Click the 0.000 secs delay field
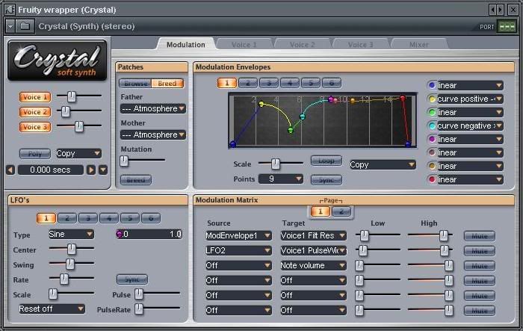The width and height of the screenshot is (523, 331). [x=50, y=170]
